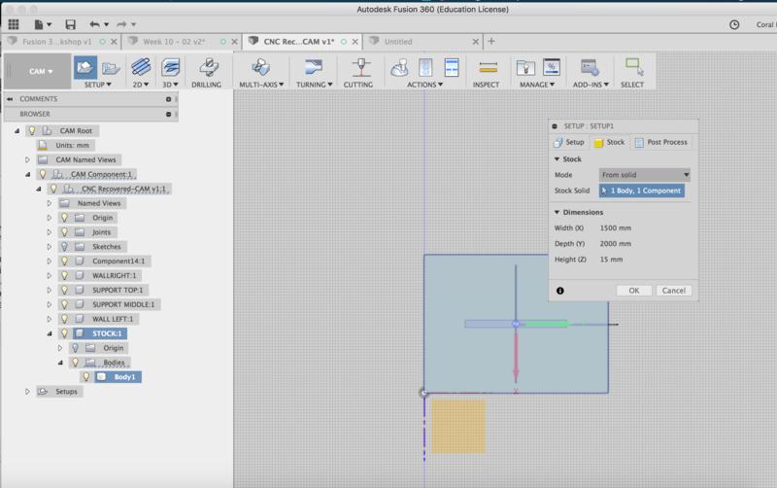Select the Drilling tool icon

(209, 67)
